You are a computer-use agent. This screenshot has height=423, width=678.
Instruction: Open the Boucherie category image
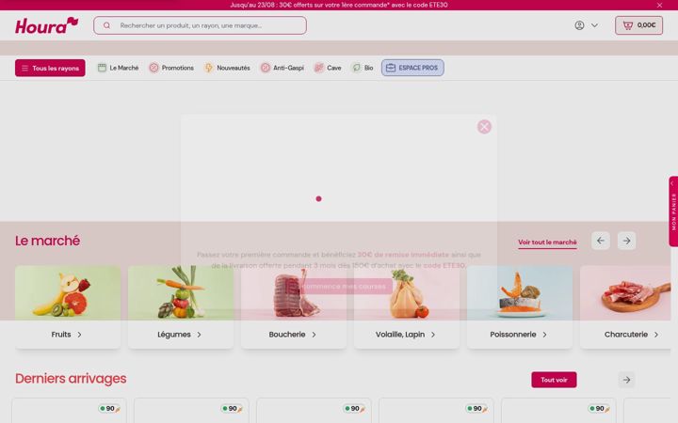click(x=294, y=293)
